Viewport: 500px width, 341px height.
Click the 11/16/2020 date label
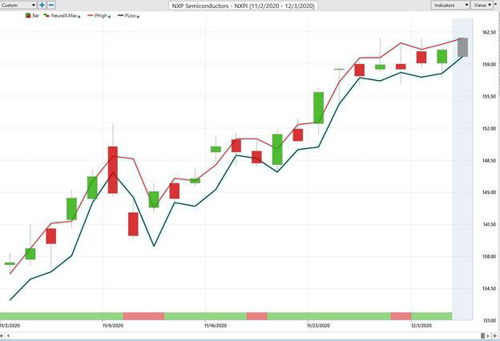click(216, 326)
